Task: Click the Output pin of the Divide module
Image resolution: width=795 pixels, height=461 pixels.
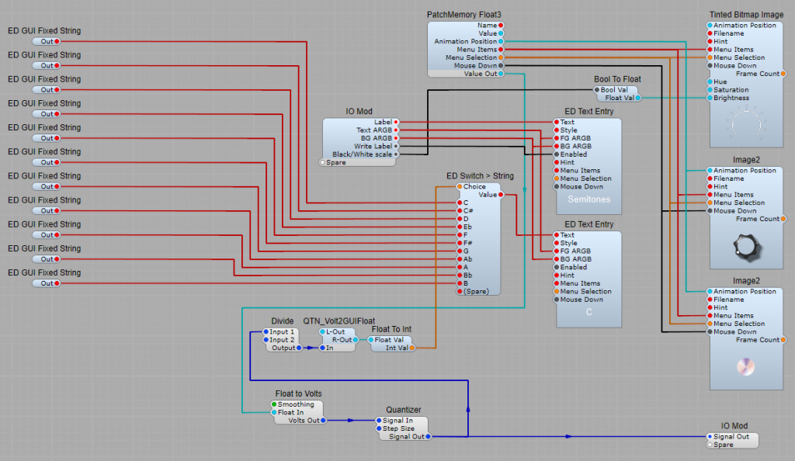Action: pos(299,348)
